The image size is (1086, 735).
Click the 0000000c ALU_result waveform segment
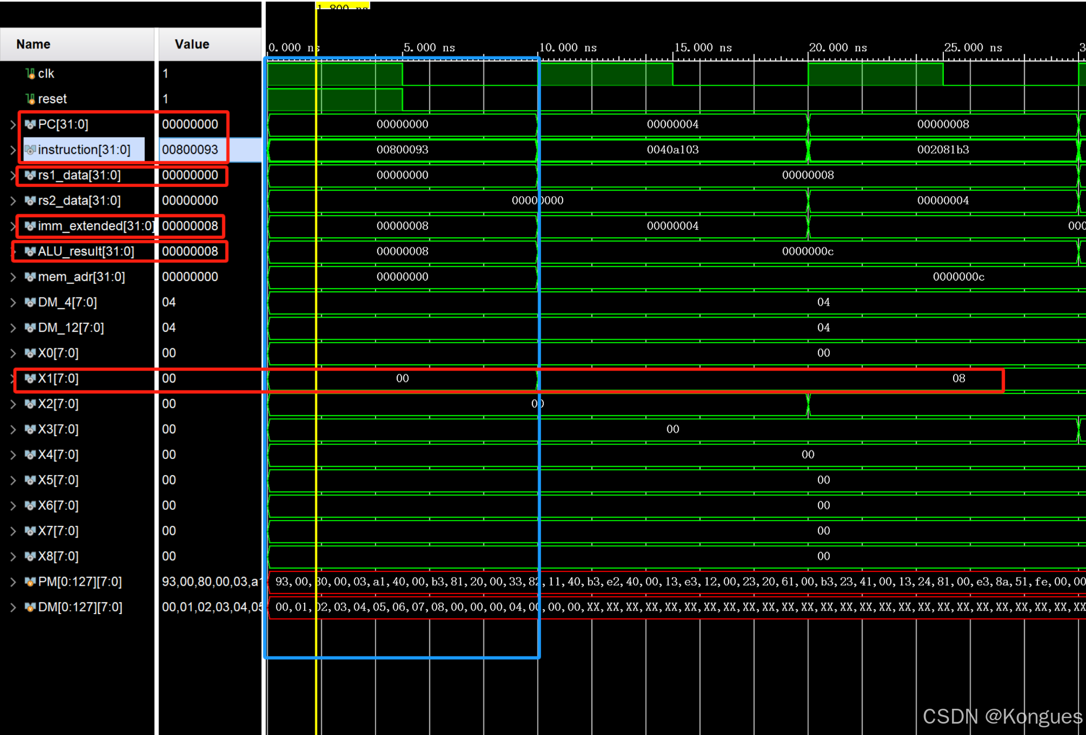[x=808, y=251]
